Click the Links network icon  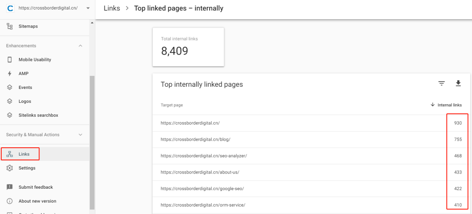[x=10, y=154]
